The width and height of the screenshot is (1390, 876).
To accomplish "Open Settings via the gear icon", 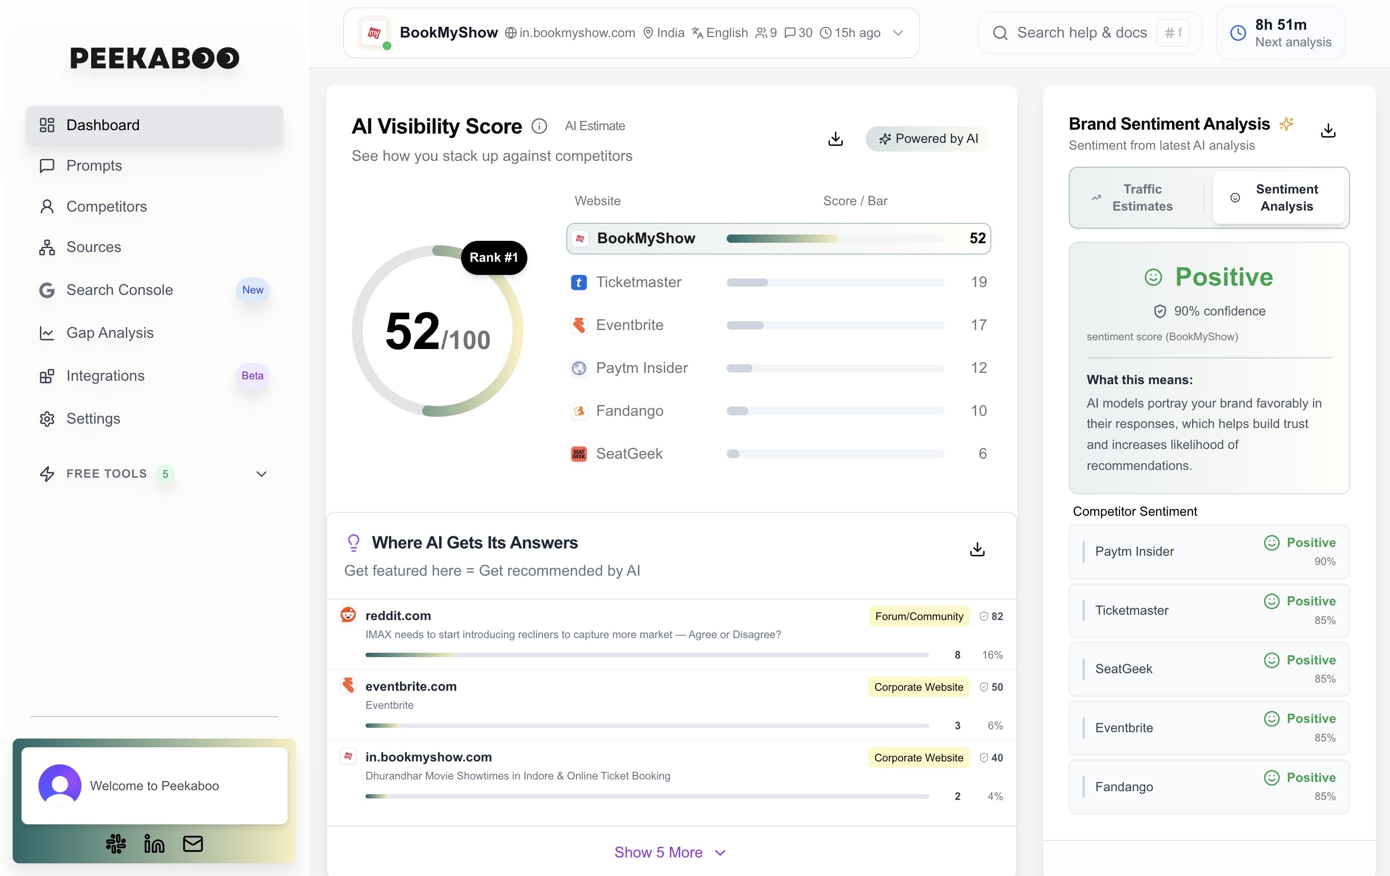I will [x=47, y=419].
